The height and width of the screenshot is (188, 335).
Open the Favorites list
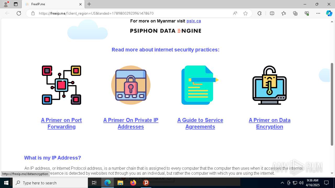(x=284, y=13)
